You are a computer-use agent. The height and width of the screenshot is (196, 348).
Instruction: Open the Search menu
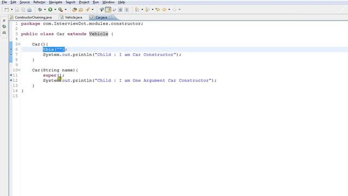[70, 2]
